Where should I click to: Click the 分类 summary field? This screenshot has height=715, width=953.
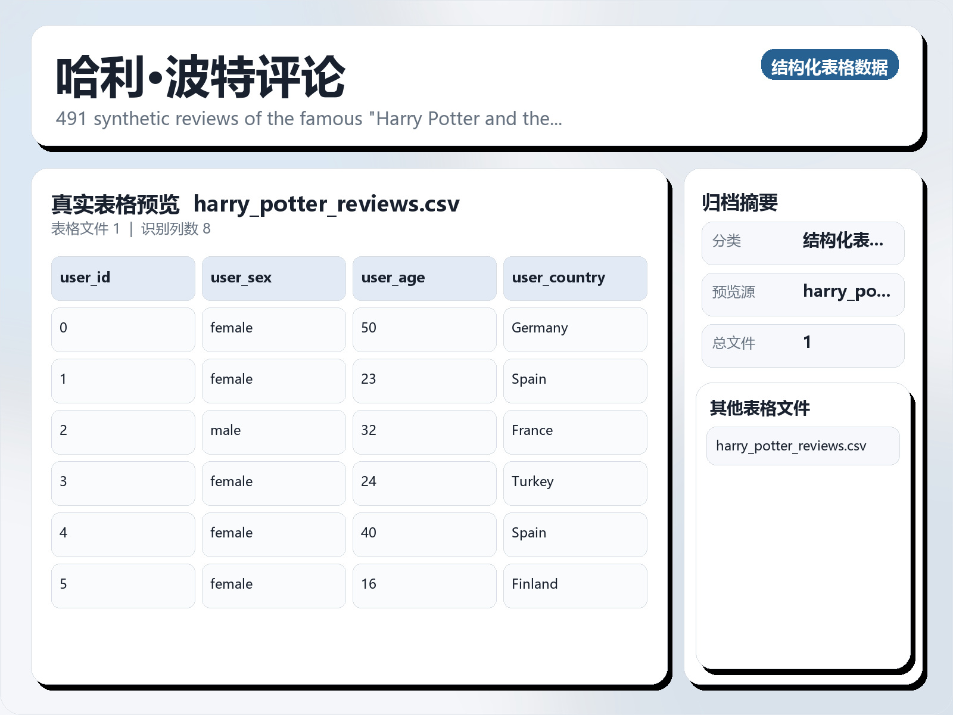[x=803, y=243]
